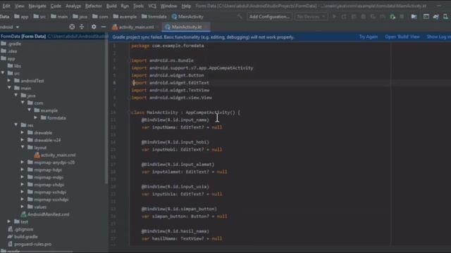Open the Edit menu
451x253 pixels.
[6, 6]
